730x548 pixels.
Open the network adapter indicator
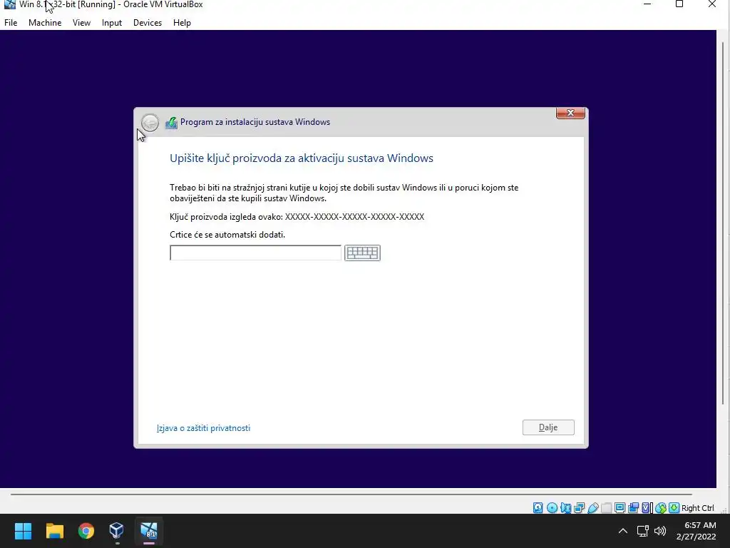click(579, 508)
